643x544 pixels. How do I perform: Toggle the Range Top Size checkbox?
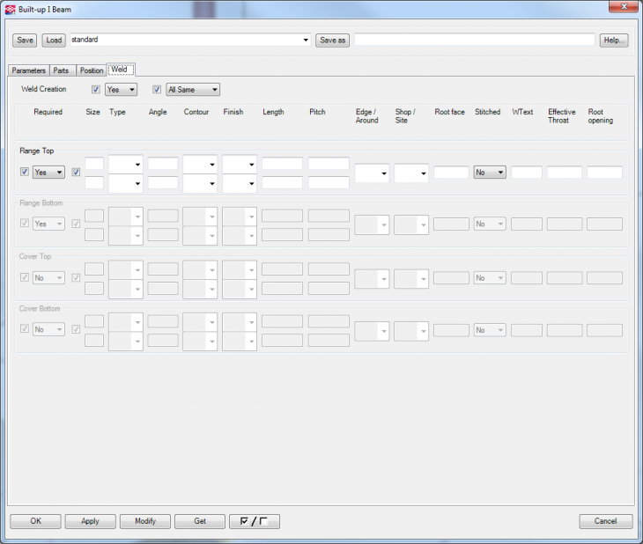(76, 173)
